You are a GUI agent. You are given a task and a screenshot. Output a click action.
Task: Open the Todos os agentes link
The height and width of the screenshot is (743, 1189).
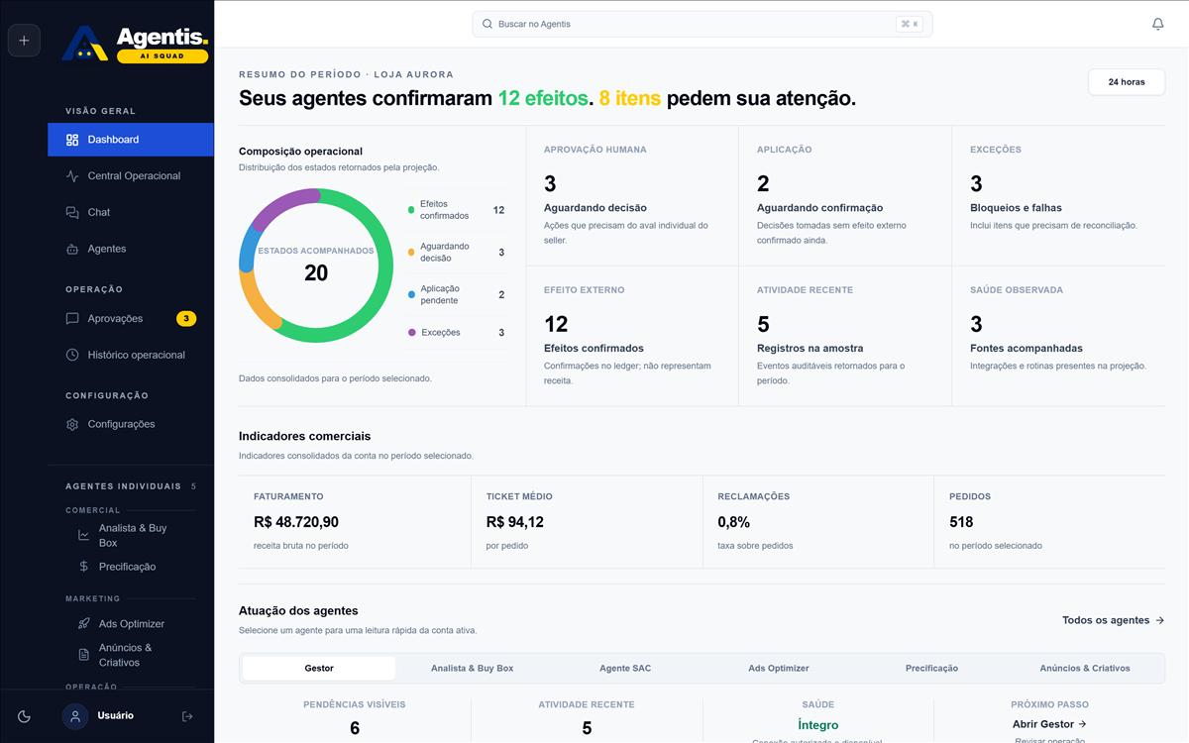tap(1114, 620)
